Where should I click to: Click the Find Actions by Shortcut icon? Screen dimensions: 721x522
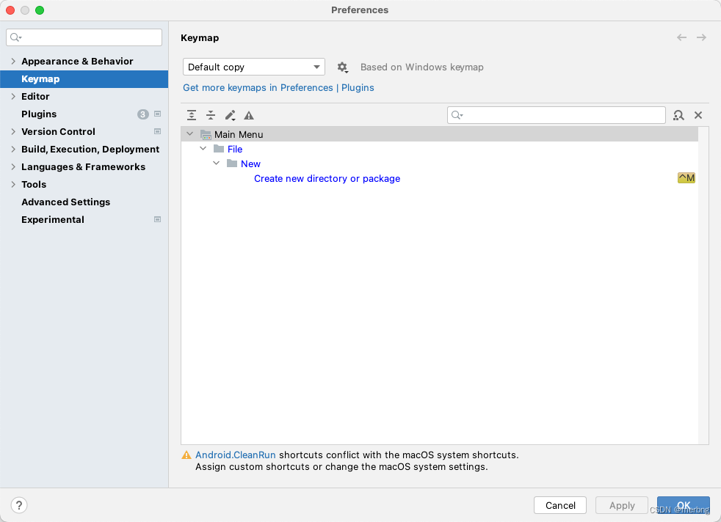(x=678, y=115)
